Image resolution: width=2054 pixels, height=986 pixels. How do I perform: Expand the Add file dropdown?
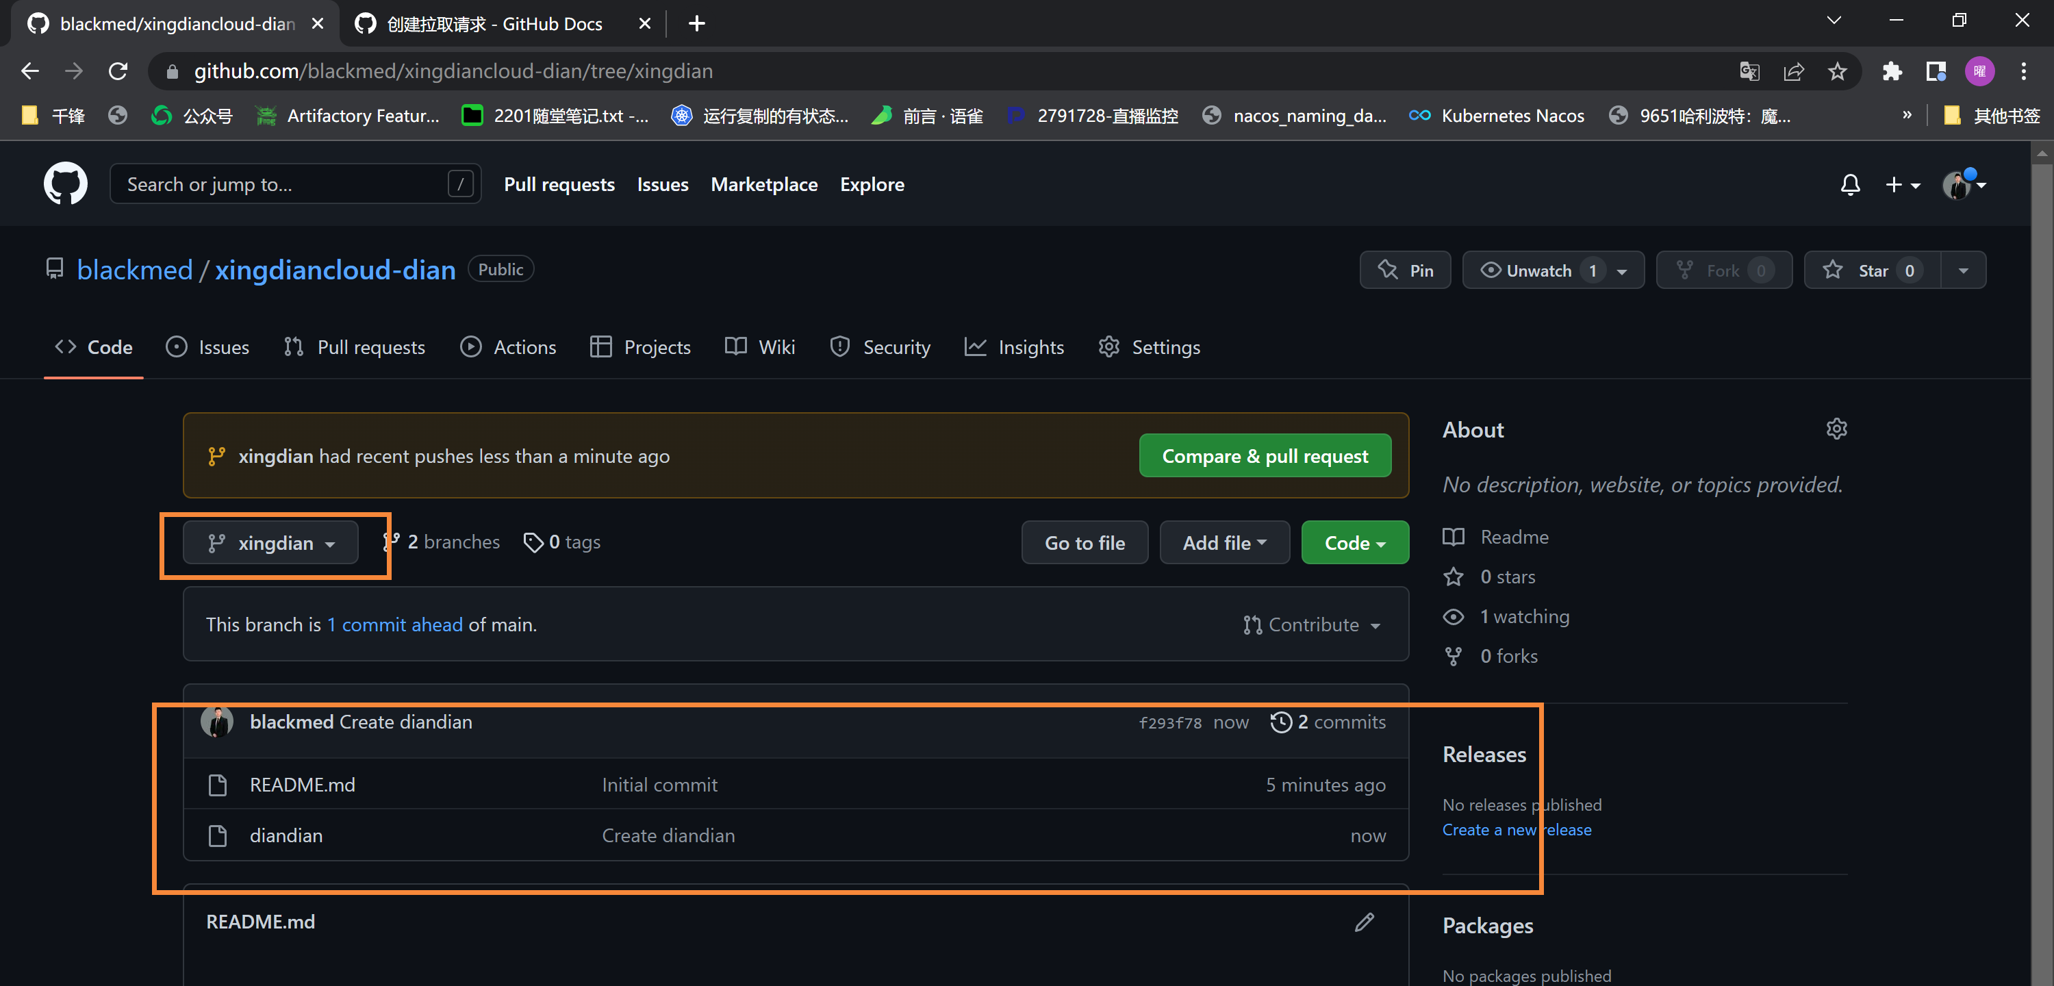click(1224, 543)
